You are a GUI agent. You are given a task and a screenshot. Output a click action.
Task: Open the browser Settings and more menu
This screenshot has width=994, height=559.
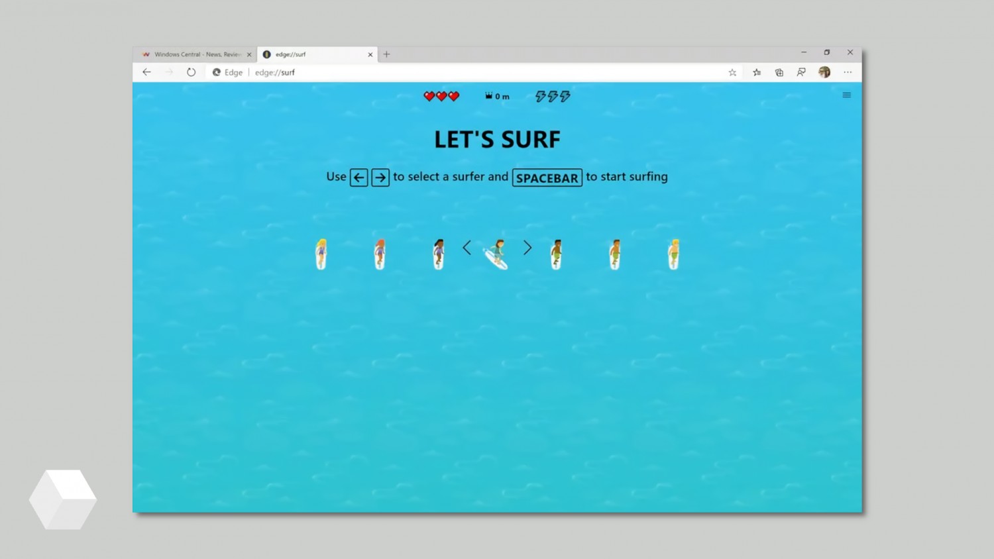(848, 72)
